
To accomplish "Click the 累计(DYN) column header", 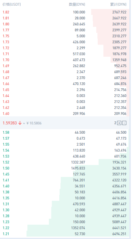I will tap(118, 4).
